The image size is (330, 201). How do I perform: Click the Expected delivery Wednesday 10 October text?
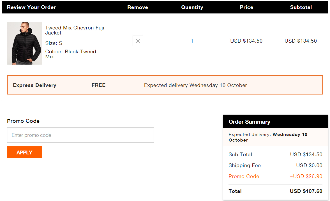click(195, 85)
